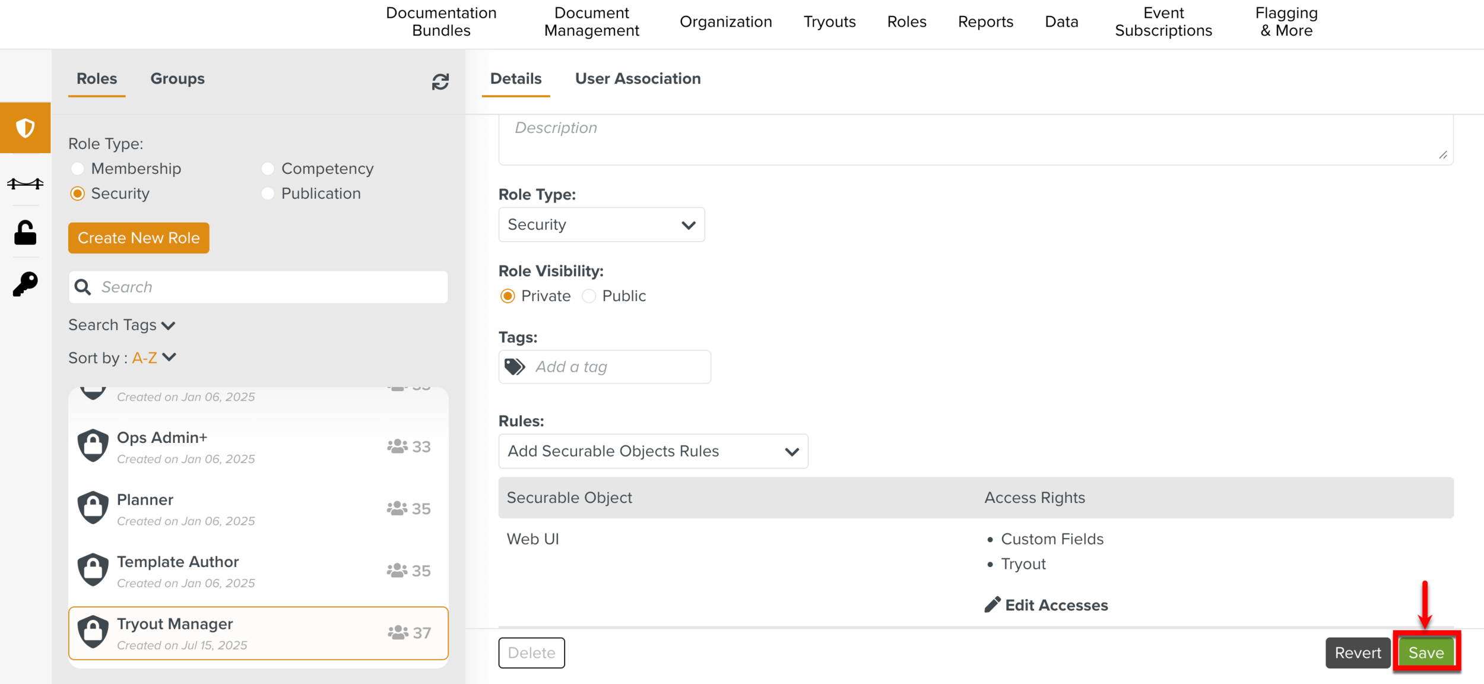Viewport: 1484px width, 684px height.
Task: Set role visibility to Public
Action: [x=589, y=296]
